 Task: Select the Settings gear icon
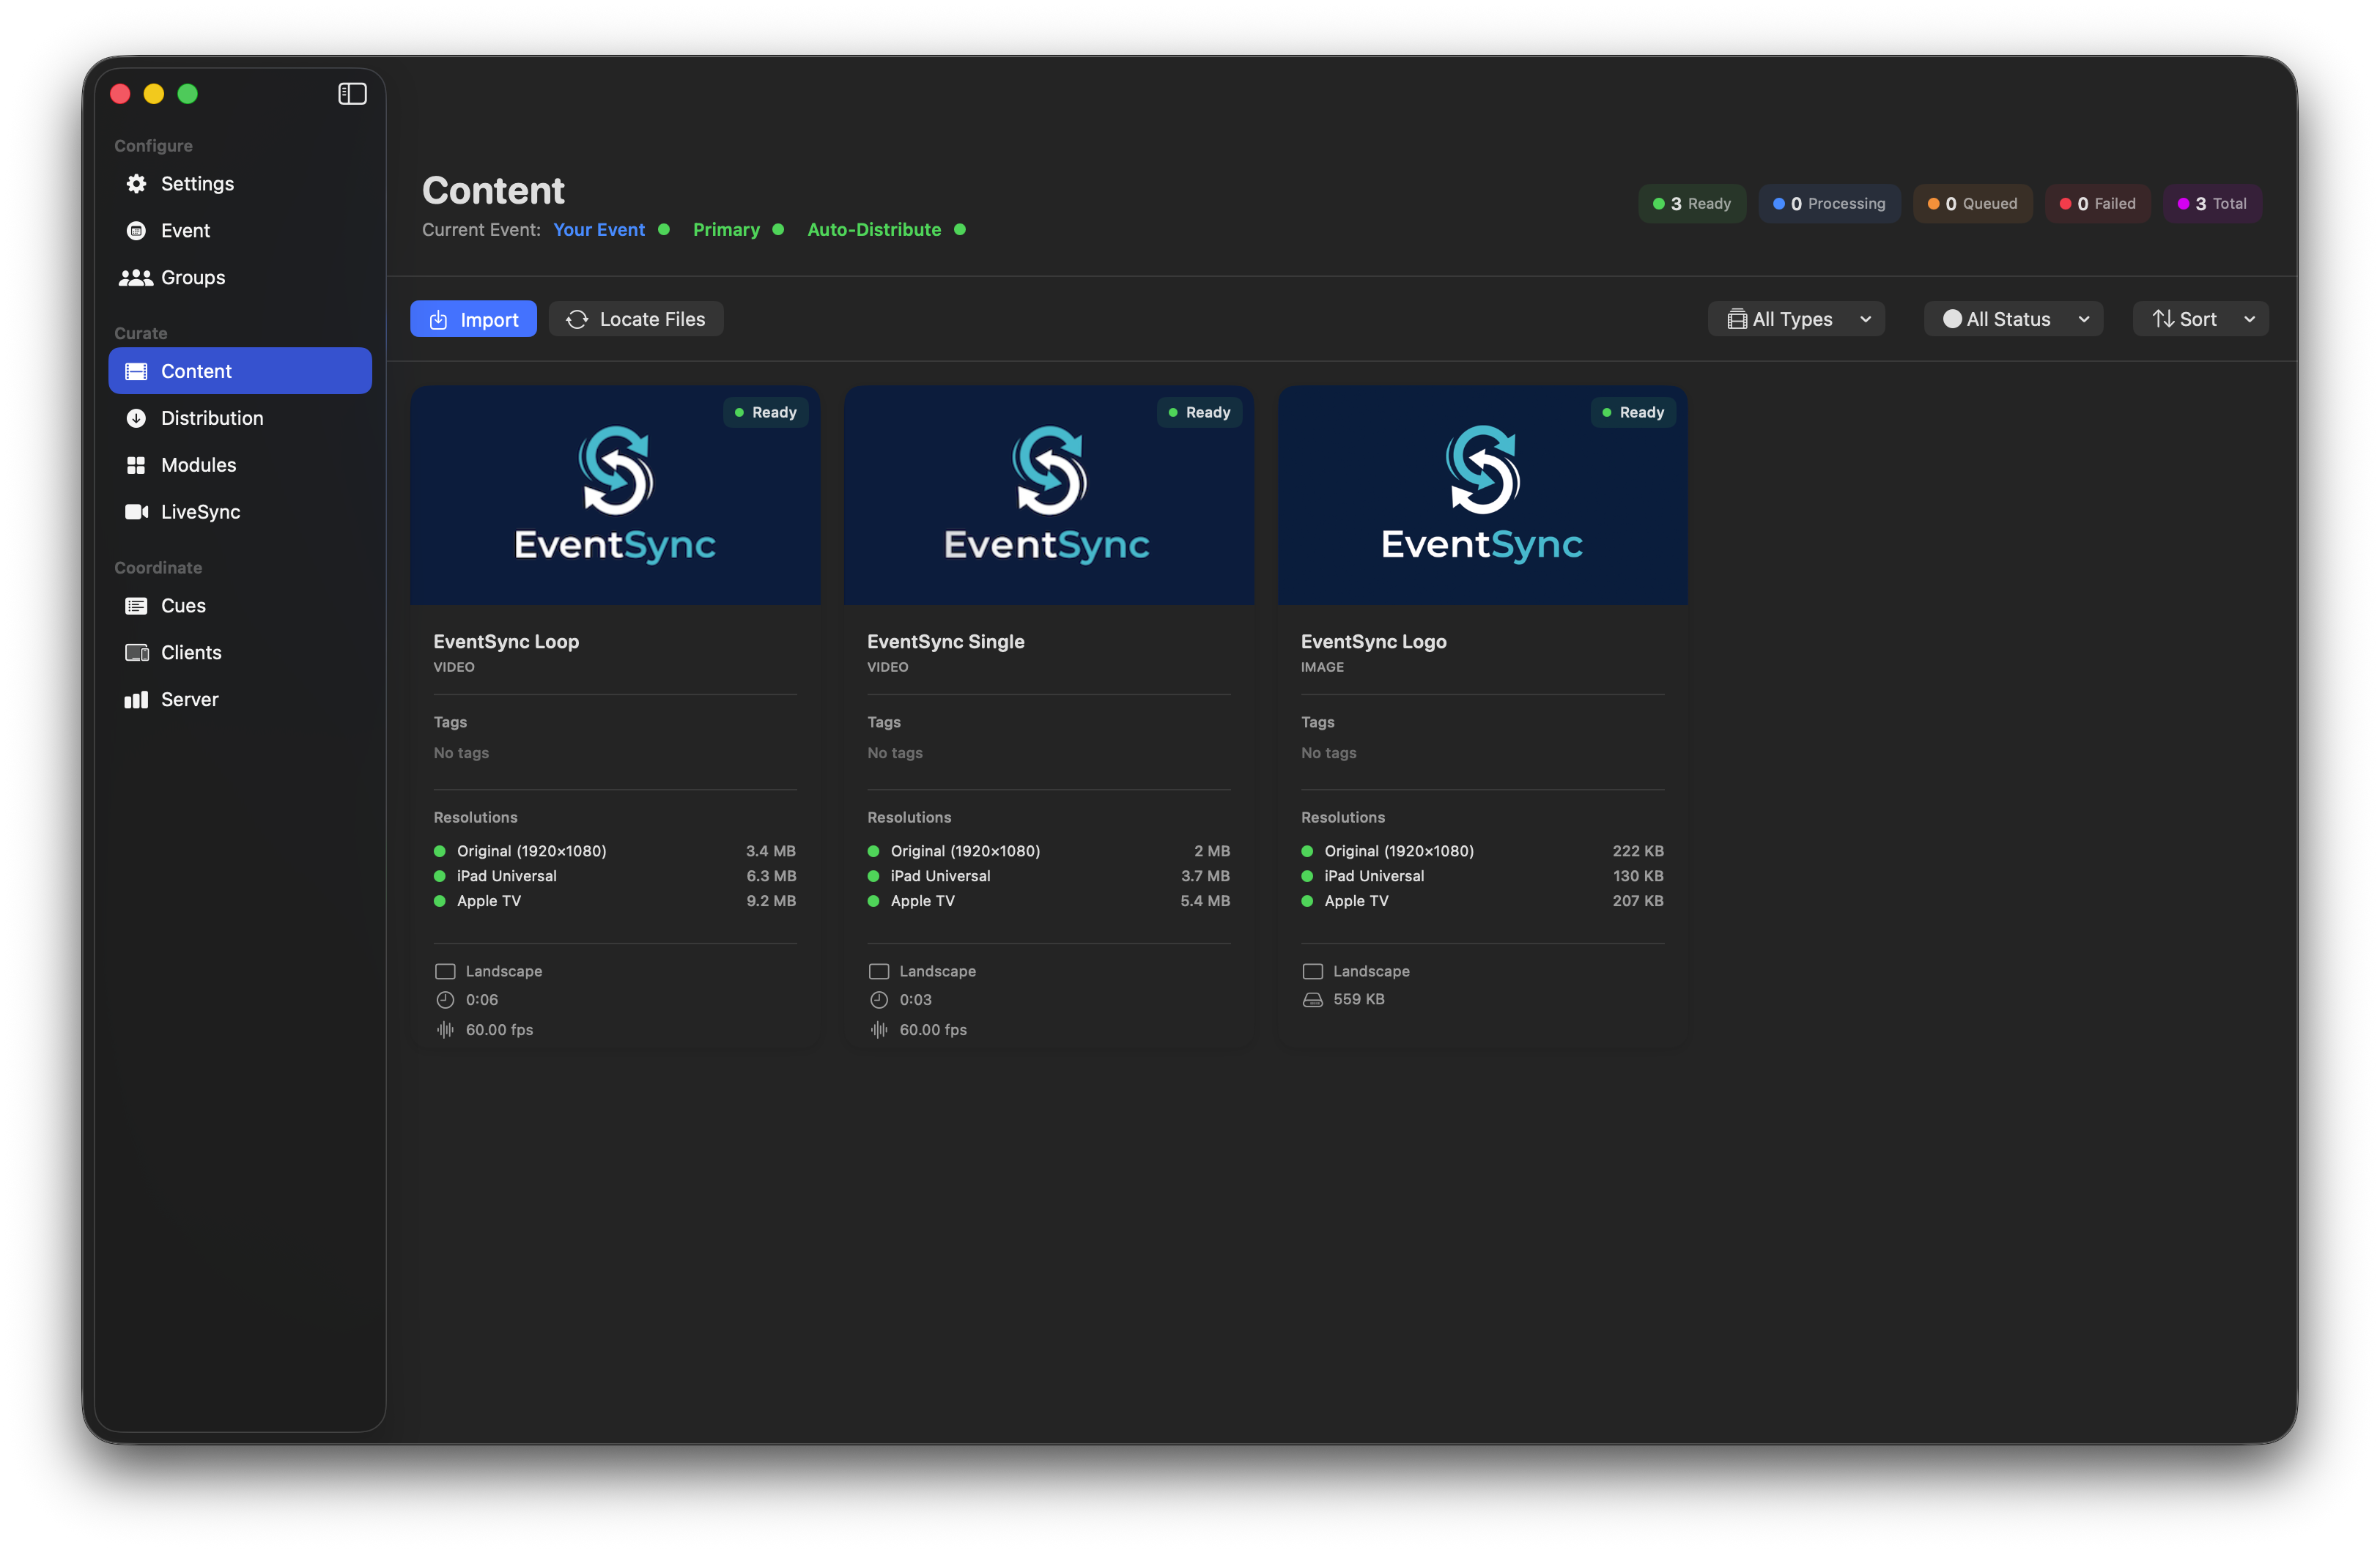[137, 183]
